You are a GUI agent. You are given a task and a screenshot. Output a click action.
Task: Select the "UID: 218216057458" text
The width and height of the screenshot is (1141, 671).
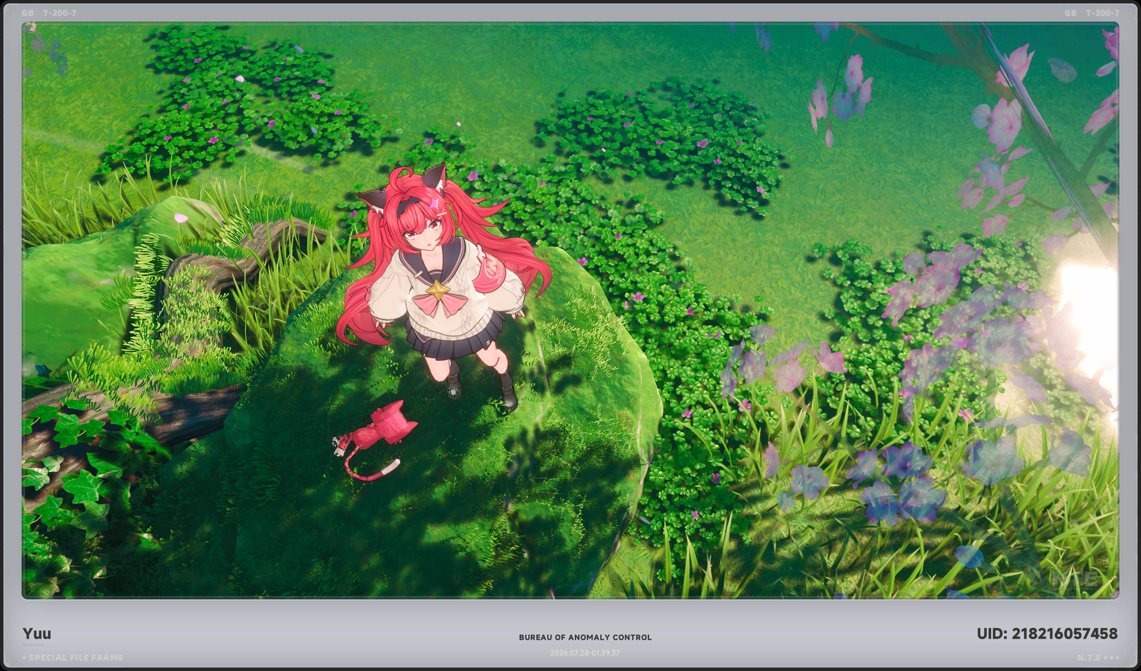point(1047,633)
